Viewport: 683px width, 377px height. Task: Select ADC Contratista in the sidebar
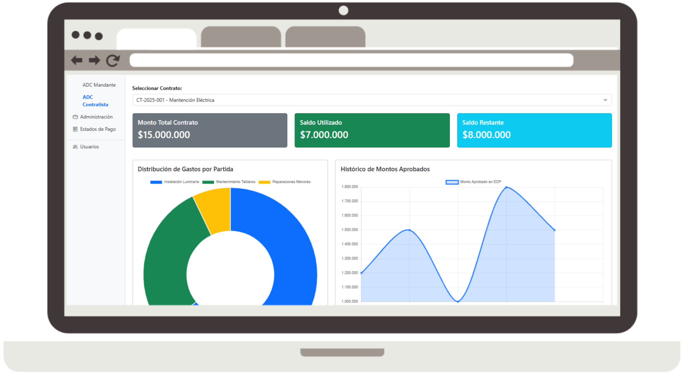pyautogui.click(x=95, y=101)
